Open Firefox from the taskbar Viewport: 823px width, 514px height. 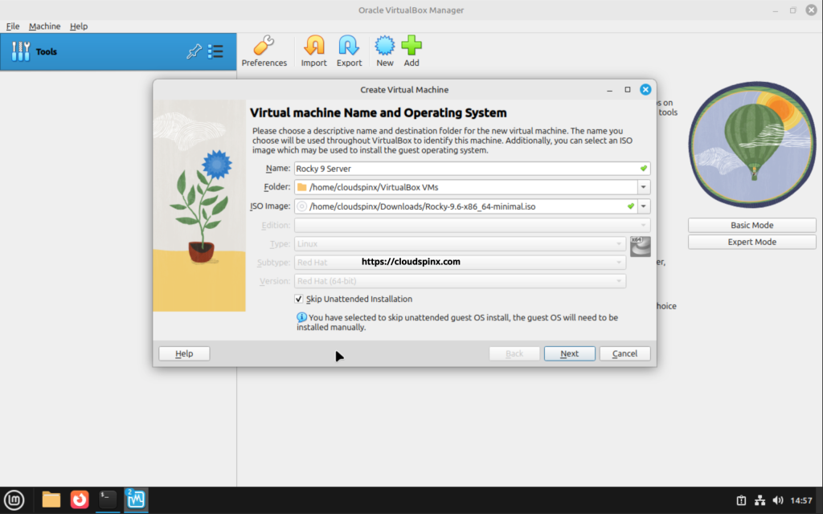click(79, 499)
